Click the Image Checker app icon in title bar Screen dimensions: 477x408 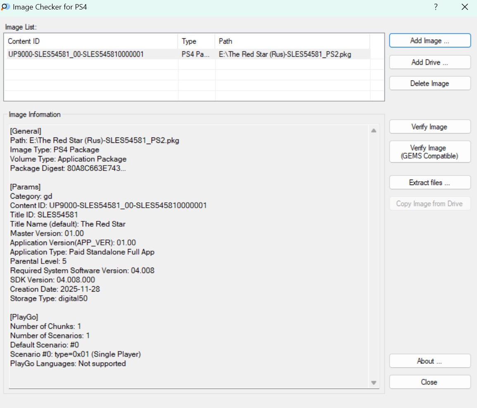click(x=6, y=7)
